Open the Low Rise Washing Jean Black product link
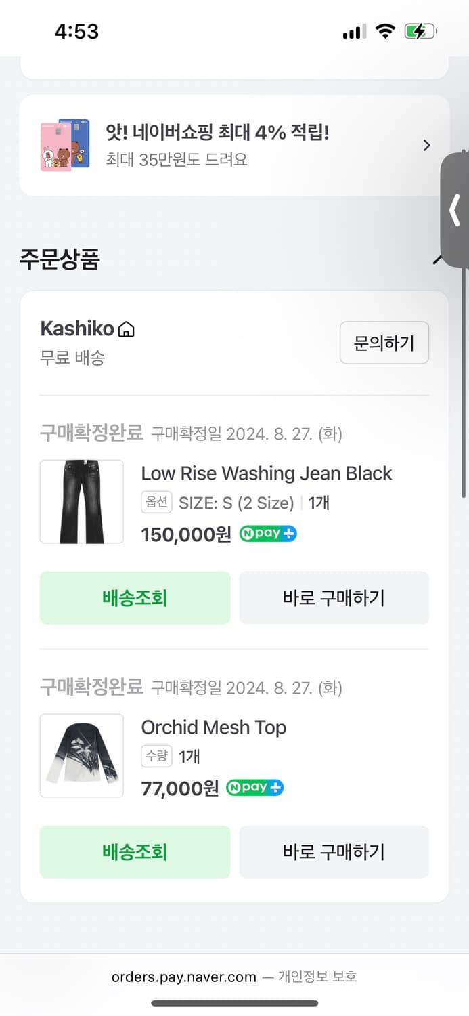The height and width of the screenshot is (1016, 469). click(x=266, y=473)
